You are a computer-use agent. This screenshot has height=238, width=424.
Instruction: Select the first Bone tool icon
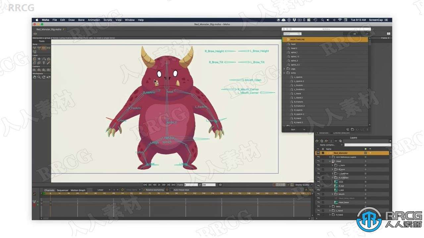(x=34, y=48)
